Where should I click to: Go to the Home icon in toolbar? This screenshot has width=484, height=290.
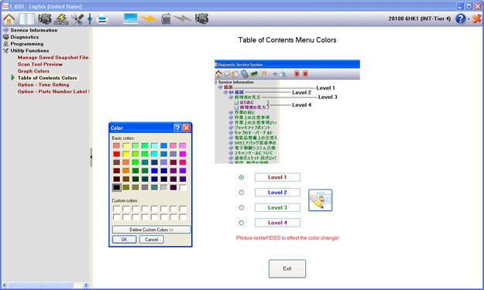tap(9, 19)
